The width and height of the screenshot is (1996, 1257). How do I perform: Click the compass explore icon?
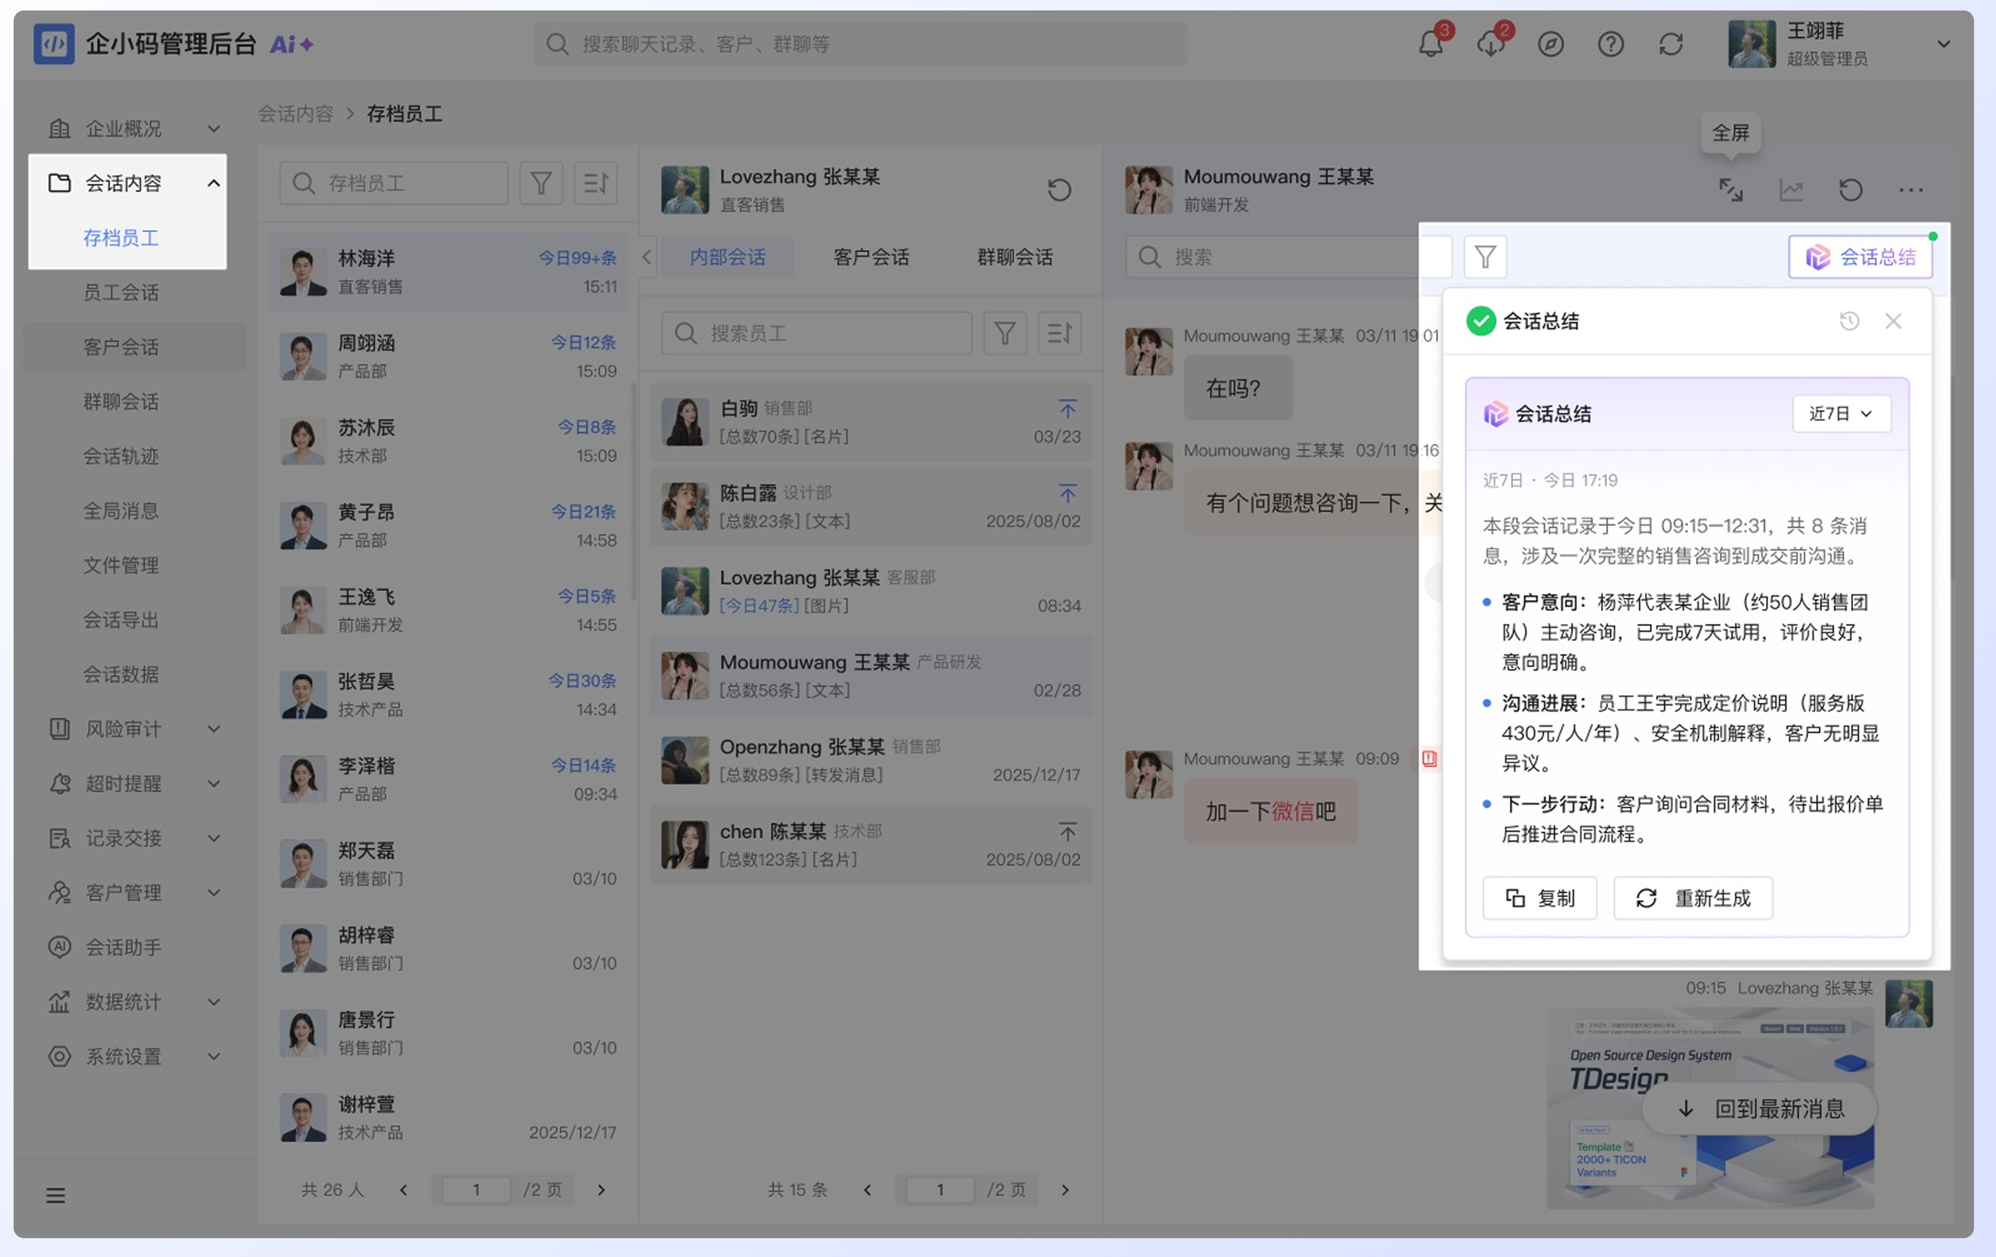(x=1550, y=44)
